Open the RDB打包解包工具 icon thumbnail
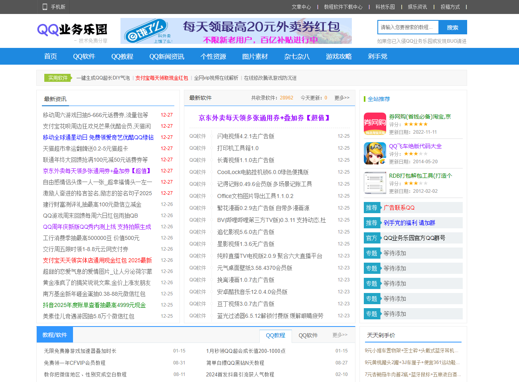 [375, 183]
